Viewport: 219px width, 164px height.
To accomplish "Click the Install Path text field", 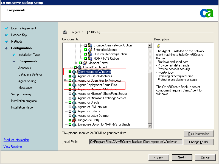I will click(136, 142).
